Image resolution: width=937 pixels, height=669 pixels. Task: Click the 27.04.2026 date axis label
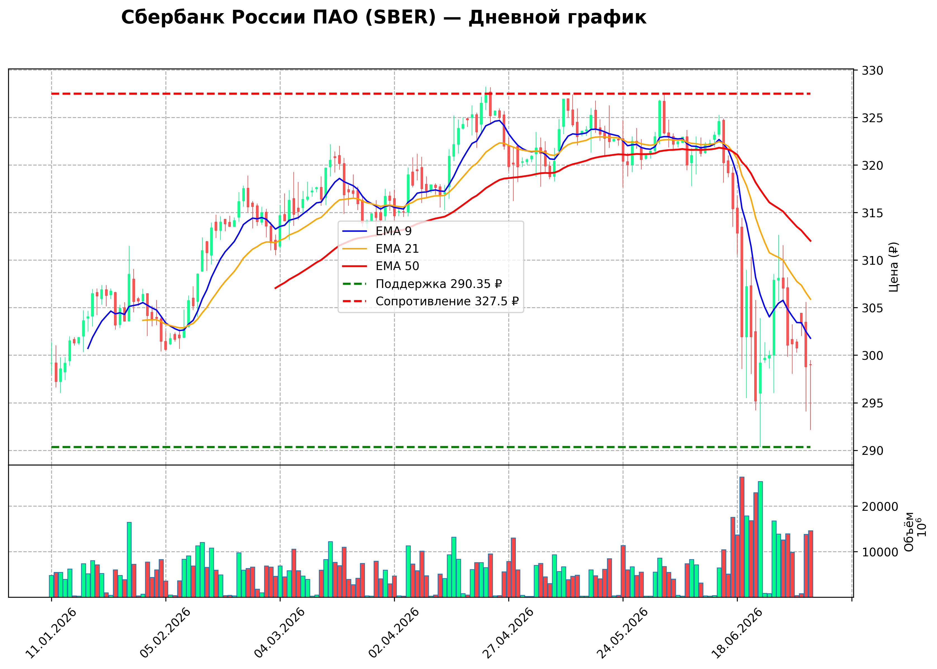(508, 633)
